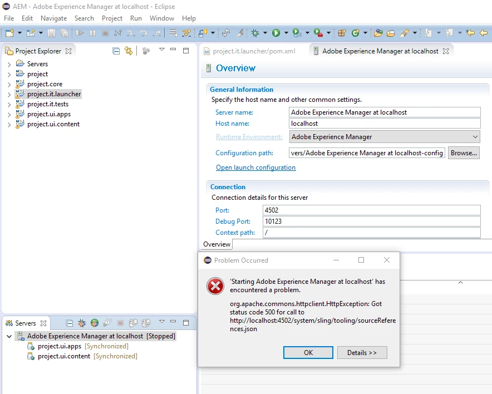
Task: Click Details >> in Problem Occurred dialog
Action: tap(362, 353)
